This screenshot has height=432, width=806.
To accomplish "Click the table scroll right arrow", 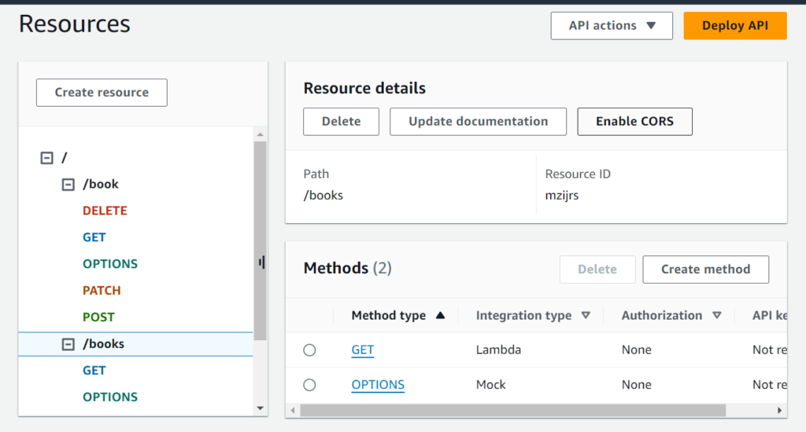I will pyautogui.click(x=779, y=410).
